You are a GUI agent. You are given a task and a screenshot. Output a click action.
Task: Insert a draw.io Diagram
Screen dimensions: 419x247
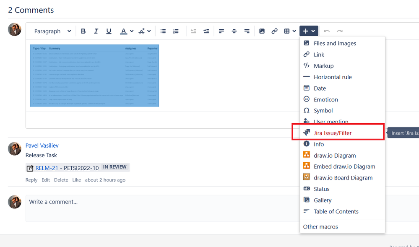click(342, 155)
